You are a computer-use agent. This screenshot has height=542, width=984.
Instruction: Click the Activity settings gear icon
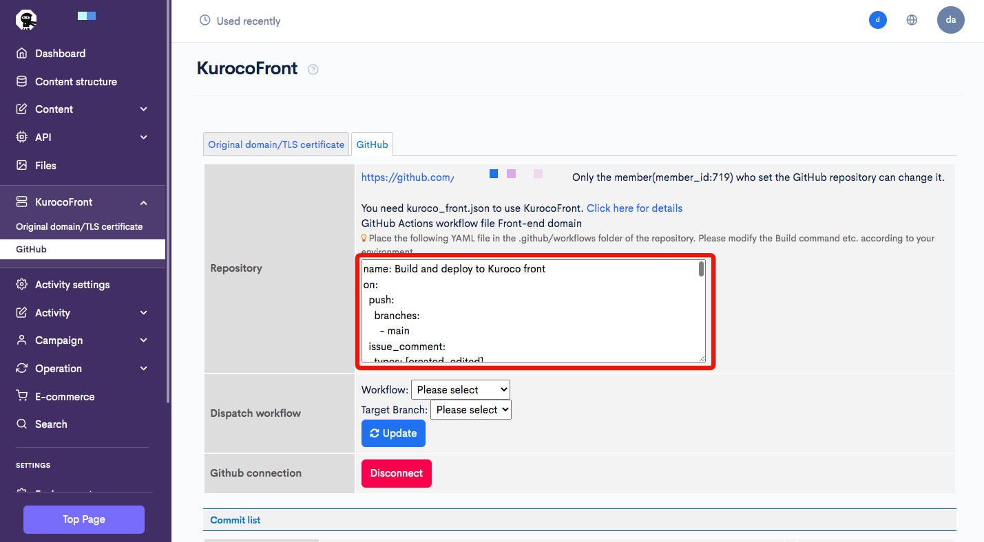click(22, 285)
